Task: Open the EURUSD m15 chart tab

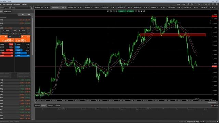Action: pos(39,8)
